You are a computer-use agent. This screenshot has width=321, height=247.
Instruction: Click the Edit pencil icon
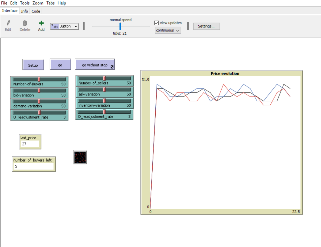(x=8, y=24)
